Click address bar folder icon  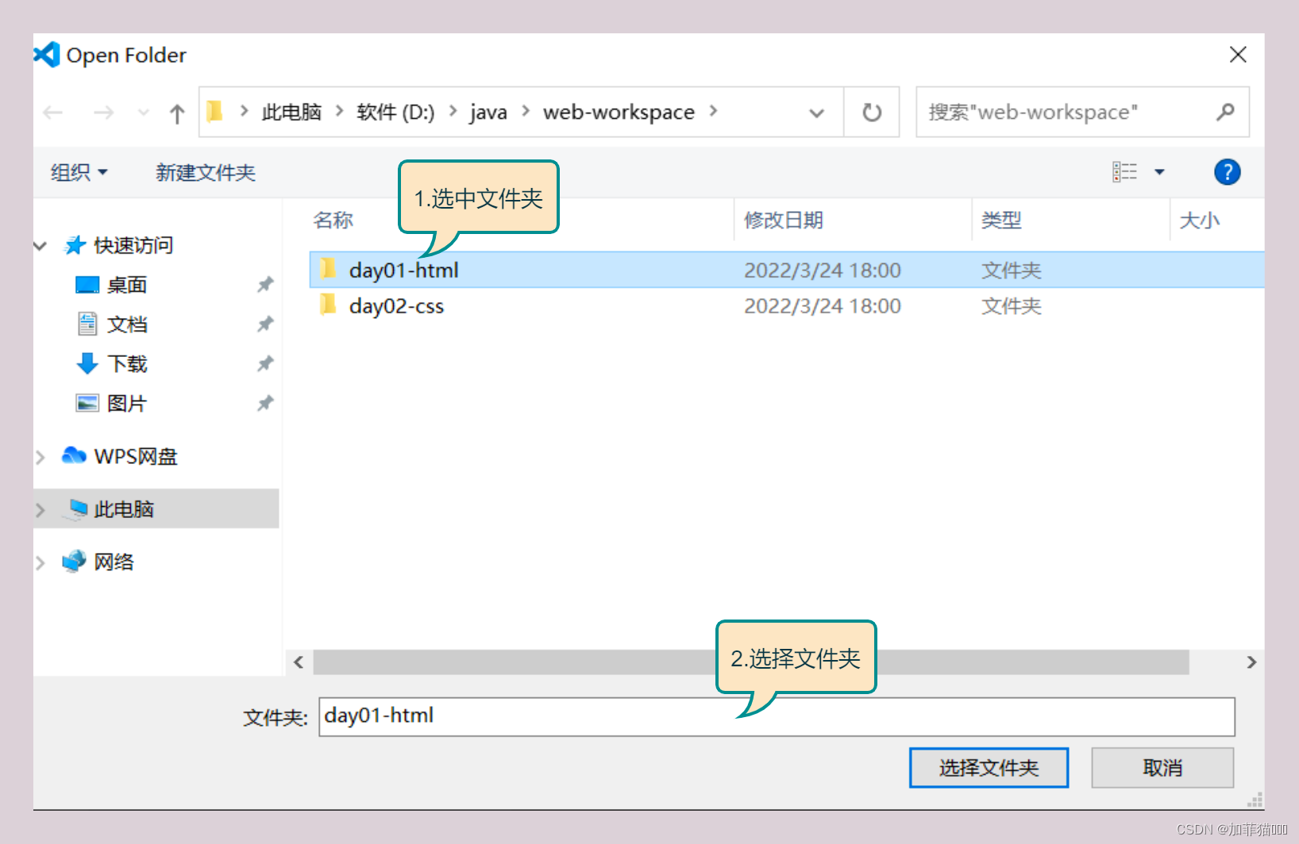[x=214, y=111]
